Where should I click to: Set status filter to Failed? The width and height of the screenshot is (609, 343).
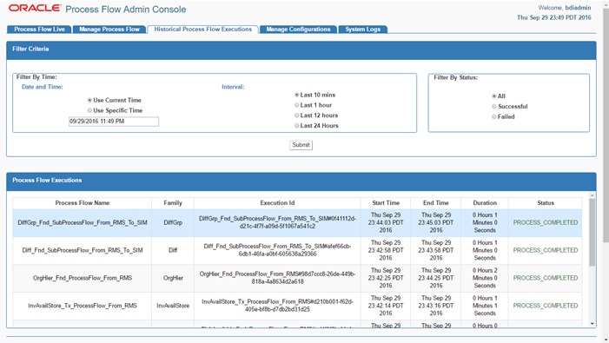coord(494,116)
